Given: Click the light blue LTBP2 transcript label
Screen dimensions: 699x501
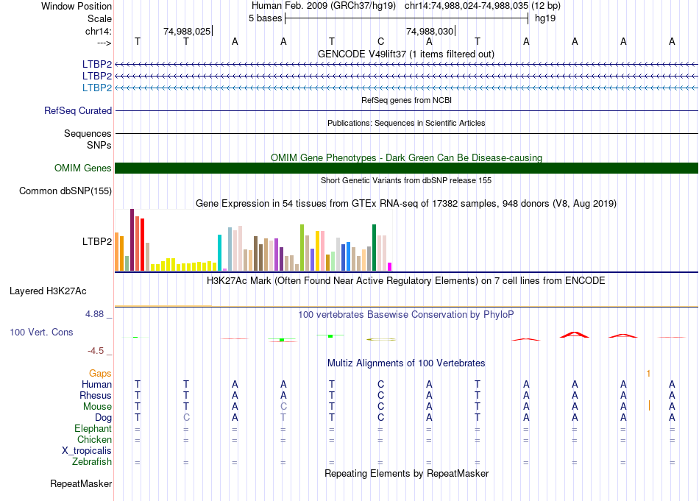Looking at the screenshot, I should tap(96, 88).
